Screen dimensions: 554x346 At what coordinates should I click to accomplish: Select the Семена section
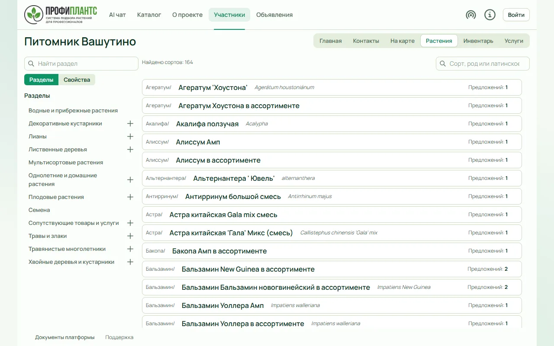pyautogui.click(x=39, y=210)
